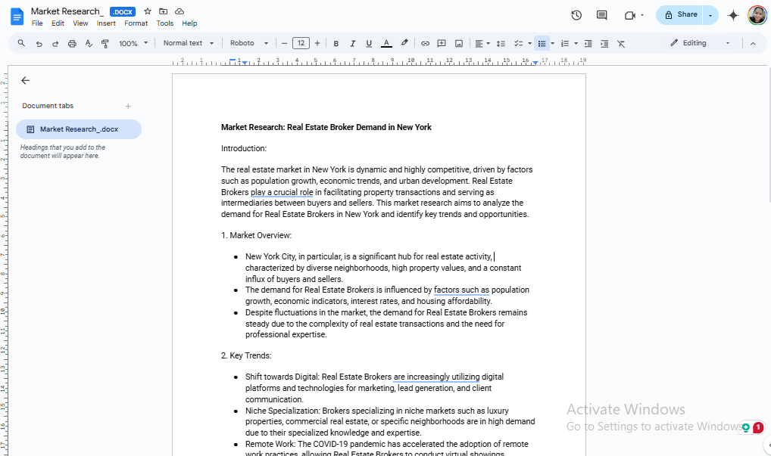771x456 pixels.
Task: Expand the Share options arrow
Action: [710, 15]
